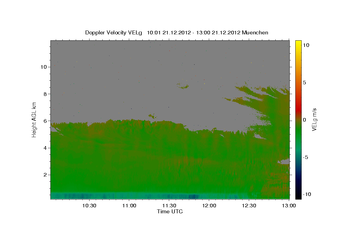Click the height tick label '2'
358x239 pixels.
(x=46, y=175)
